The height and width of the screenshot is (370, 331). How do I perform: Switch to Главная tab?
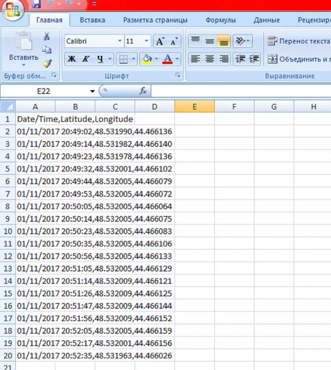(x=49, y=20)
